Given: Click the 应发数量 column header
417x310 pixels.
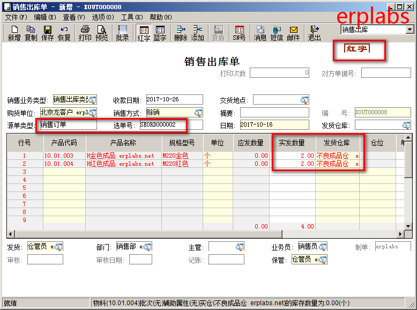Looking at the screenshot, I should pyautogui.click(x=251, y=143).
